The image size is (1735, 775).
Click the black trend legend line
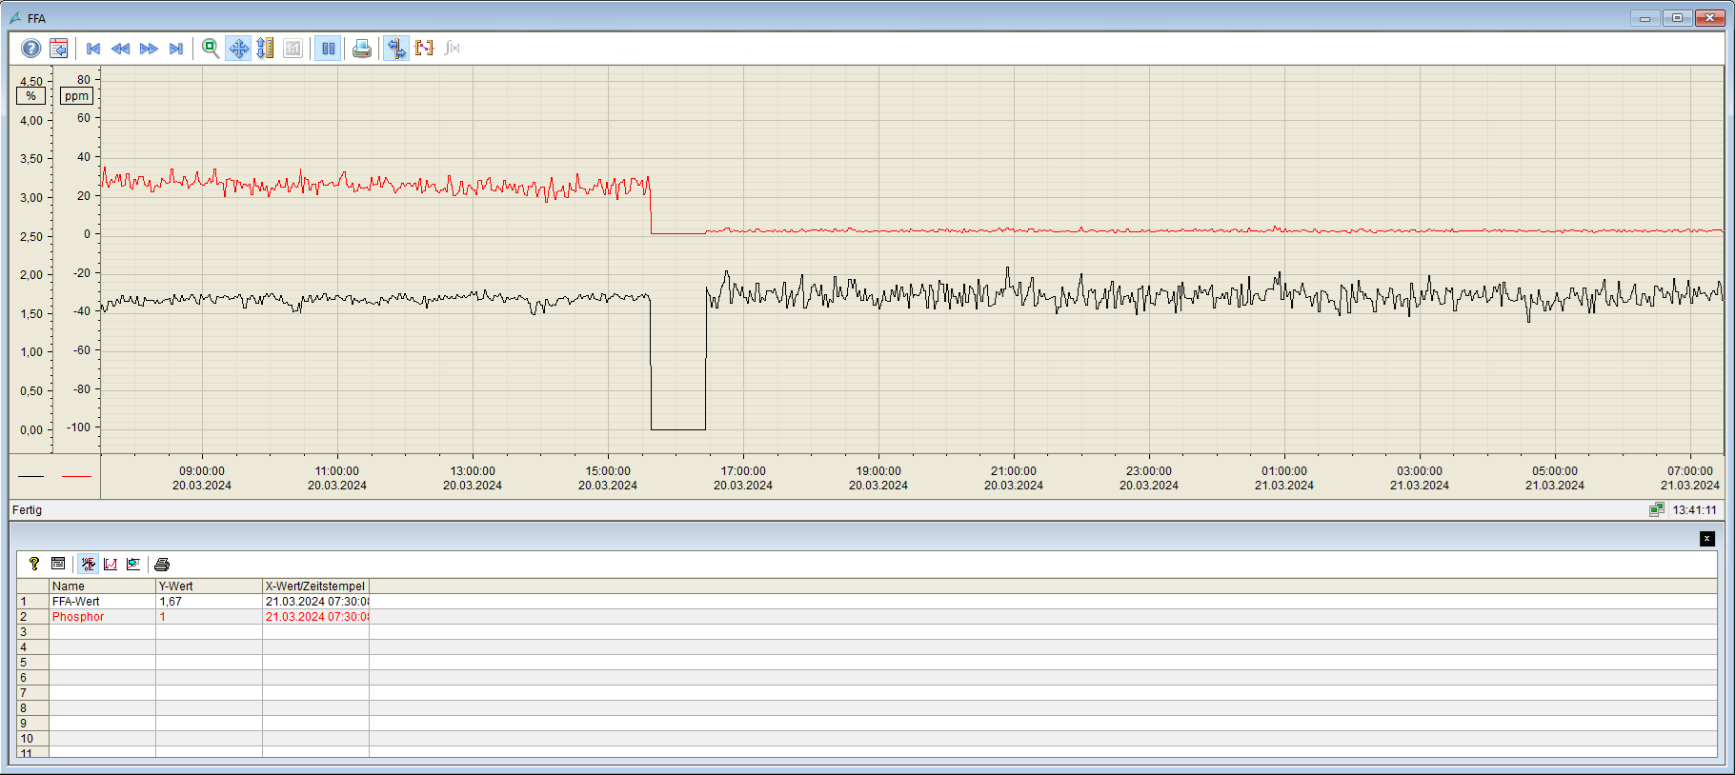(30, 476)
